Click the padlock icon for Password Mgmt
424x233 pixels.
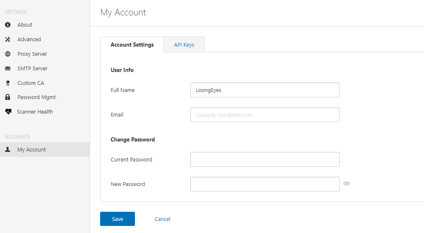point(7,97)
